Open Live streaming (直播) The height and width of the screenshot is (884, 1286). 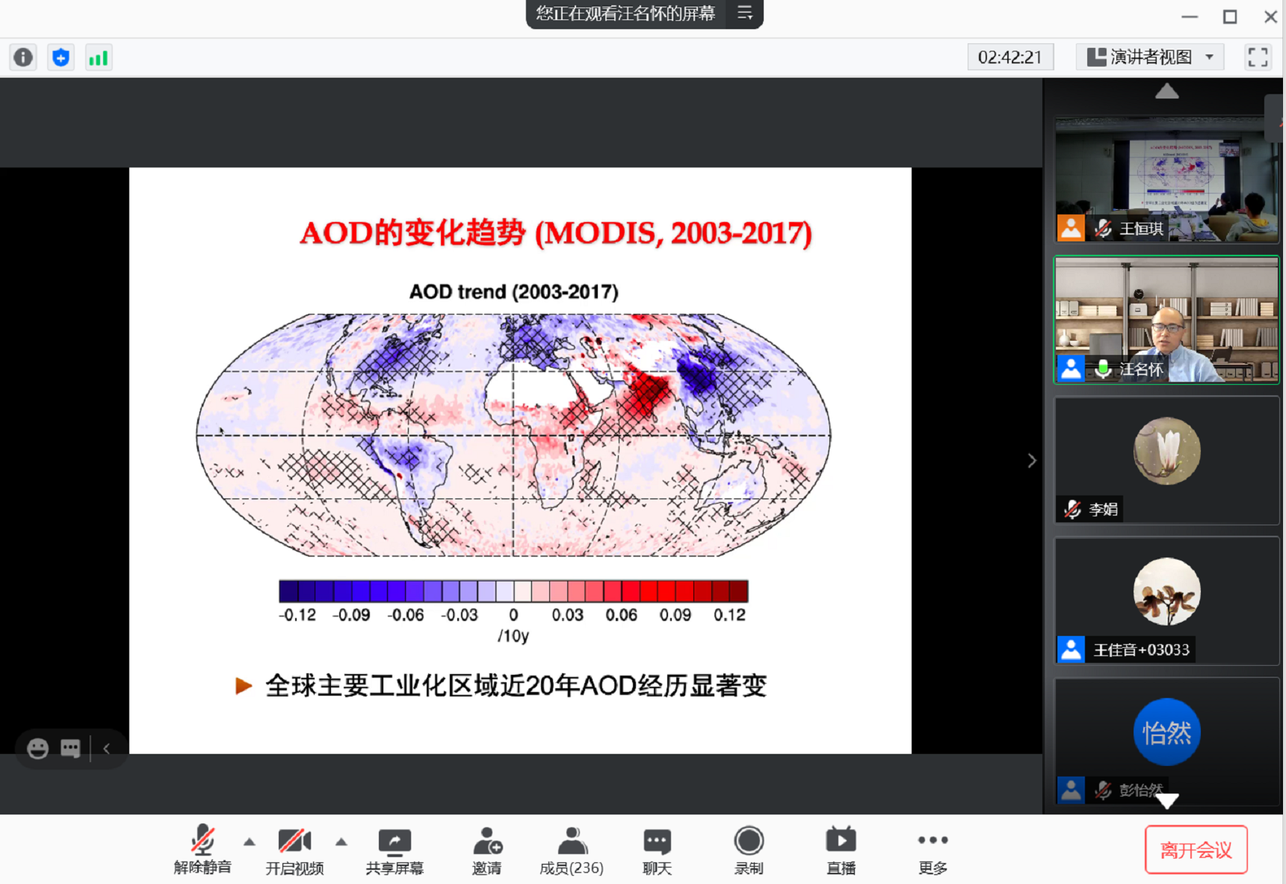841,850
